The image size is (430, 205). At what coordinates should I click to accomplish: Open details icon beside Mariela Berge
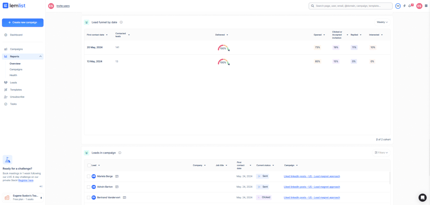tap(117, 176)
